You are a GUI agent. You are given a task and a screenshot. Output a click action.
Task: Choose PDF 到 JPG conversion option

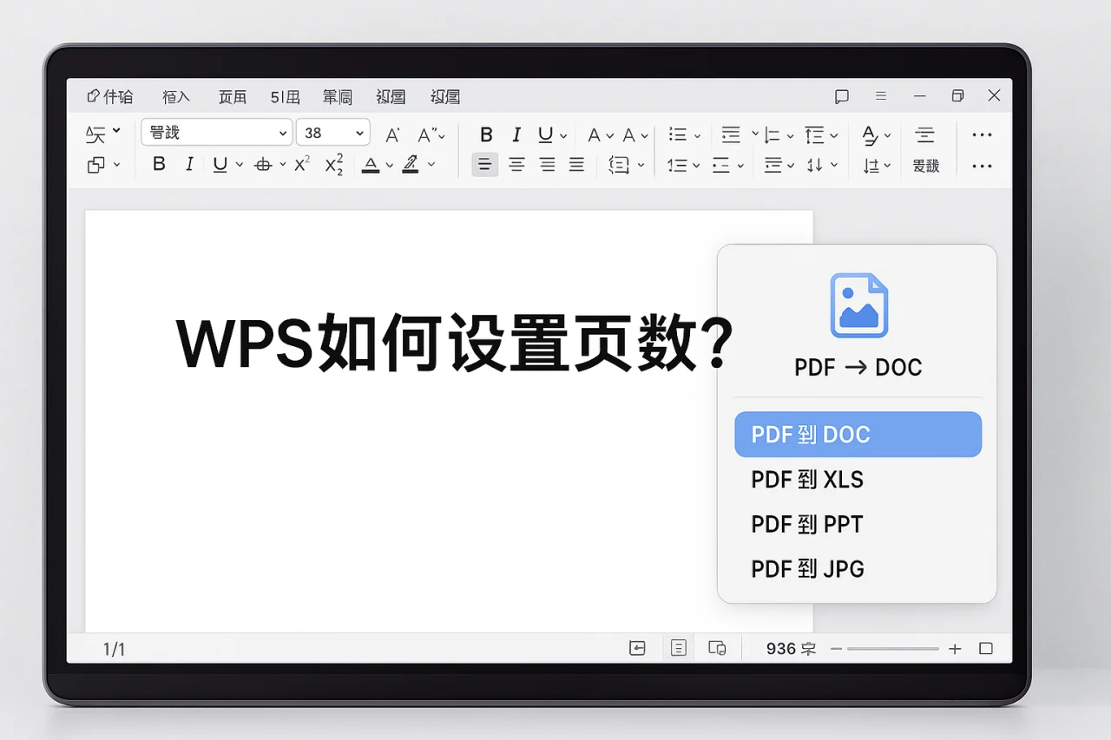tap(807, 568)
